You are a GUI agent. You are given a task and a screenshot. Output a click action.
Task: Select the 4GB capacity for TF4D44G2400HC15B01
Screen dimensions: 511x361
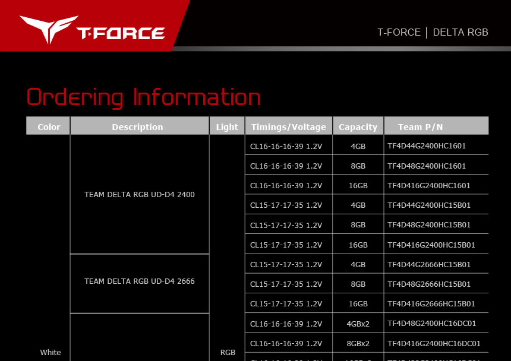point(358,205)
